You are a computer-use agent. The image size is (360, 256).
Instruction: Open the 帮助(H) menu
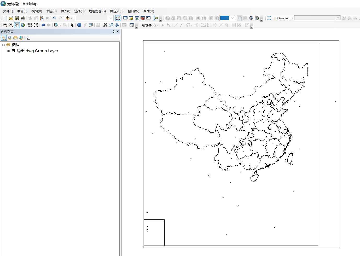149,11
